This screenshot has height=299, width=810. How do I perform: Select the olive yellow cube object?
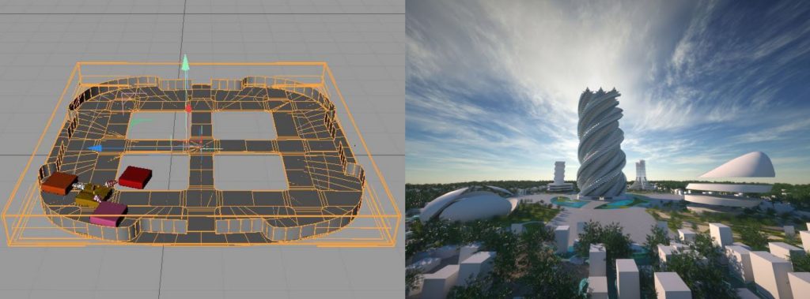point(93,195)
